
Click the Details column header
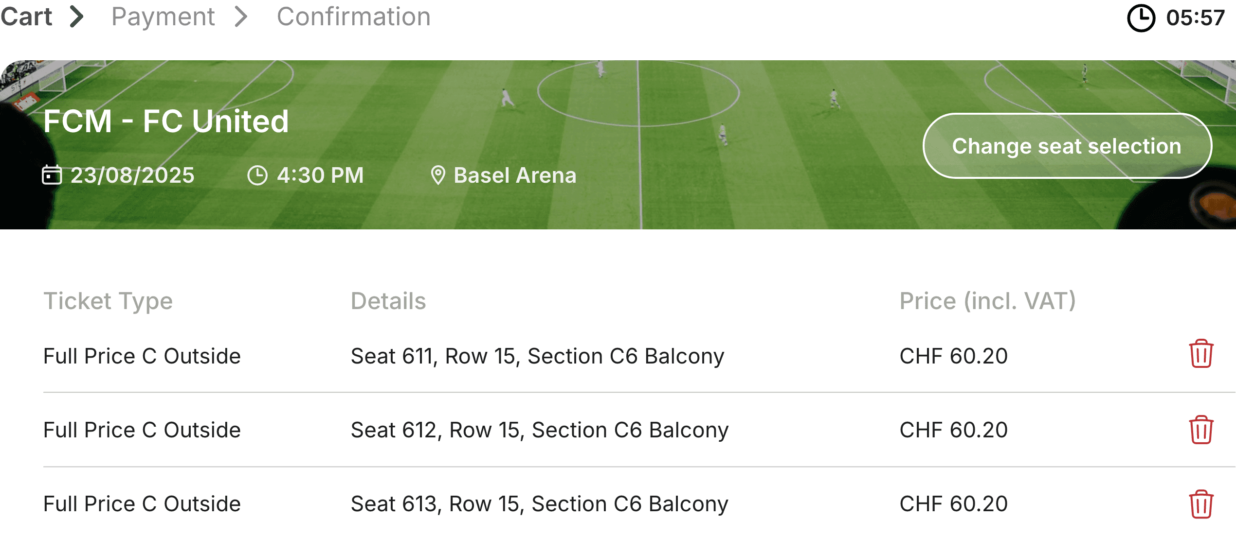(x=388, y=301)
